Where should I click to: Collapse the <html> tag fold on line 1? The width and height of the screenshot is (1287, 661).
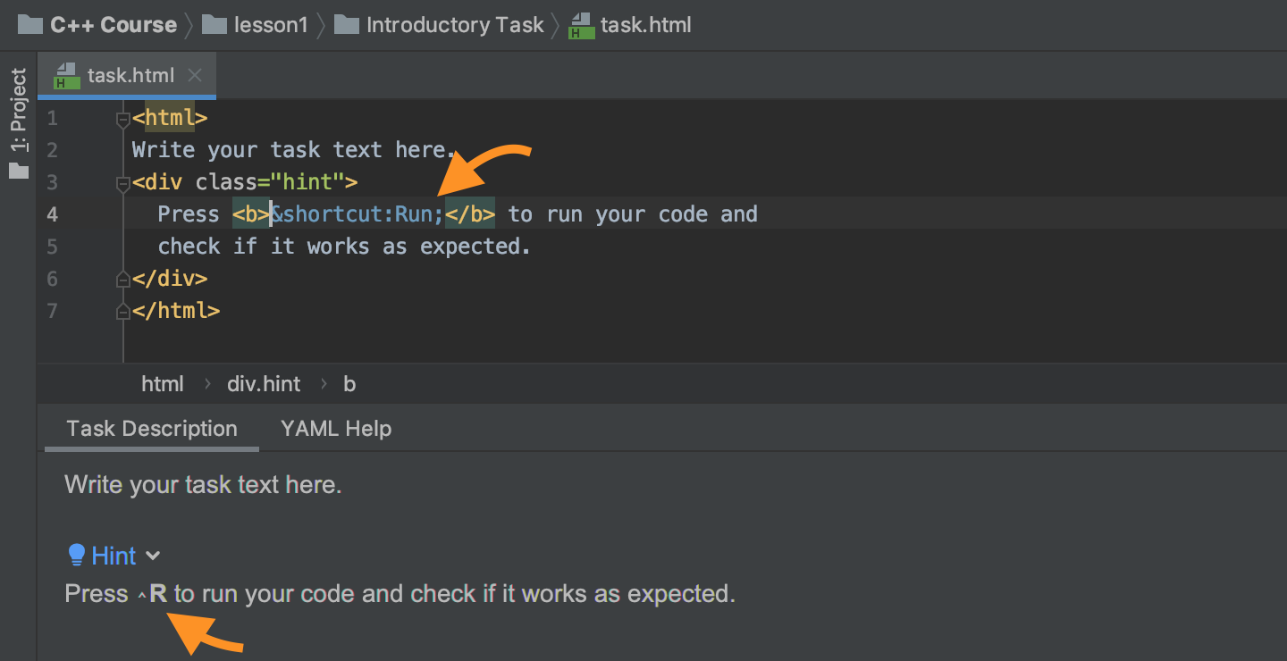[x=123, y=119]
